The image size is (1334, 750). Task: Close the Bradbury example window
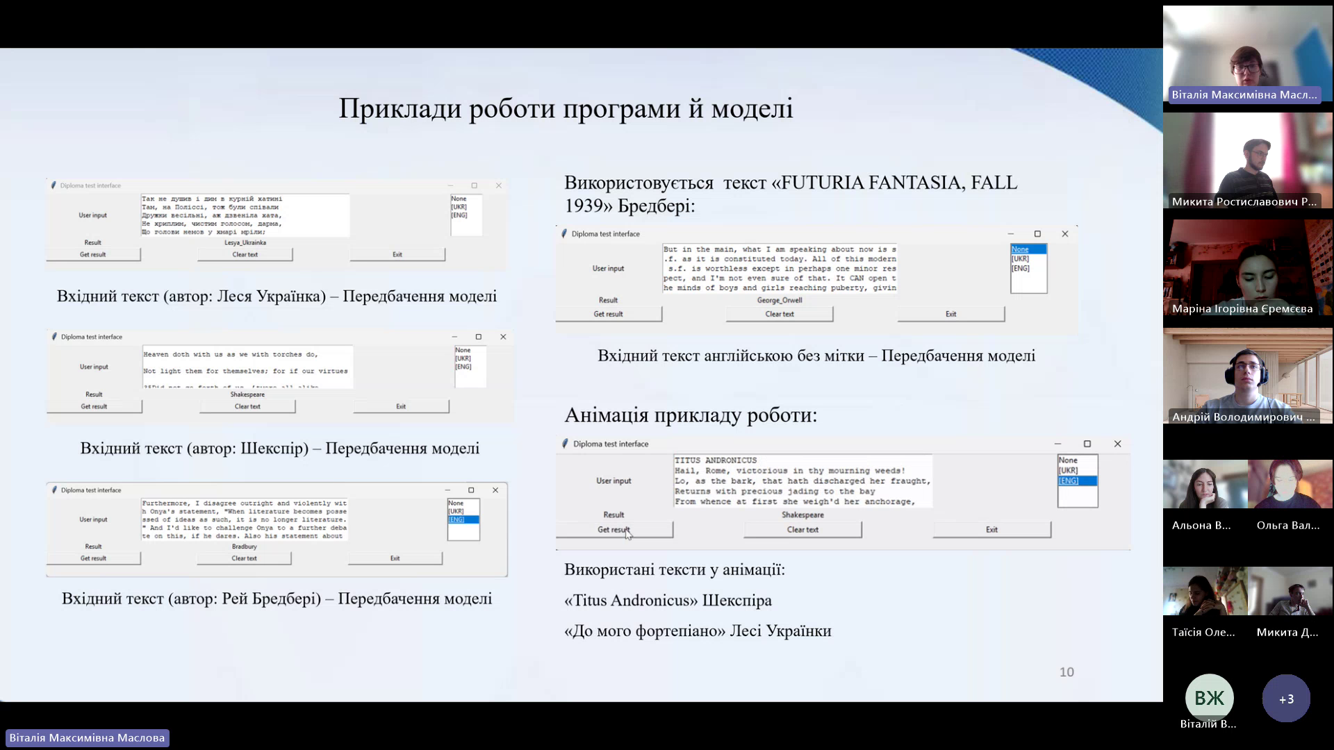(x=495, y=490)
